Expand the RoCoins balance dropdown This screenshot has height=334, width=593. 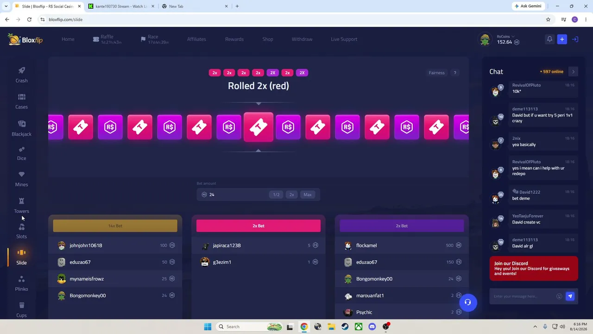coord(513,37)
